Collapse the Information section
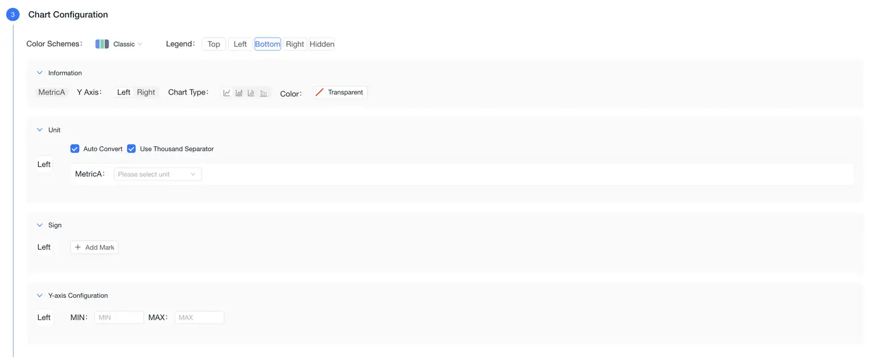 (x=40, y=73)
